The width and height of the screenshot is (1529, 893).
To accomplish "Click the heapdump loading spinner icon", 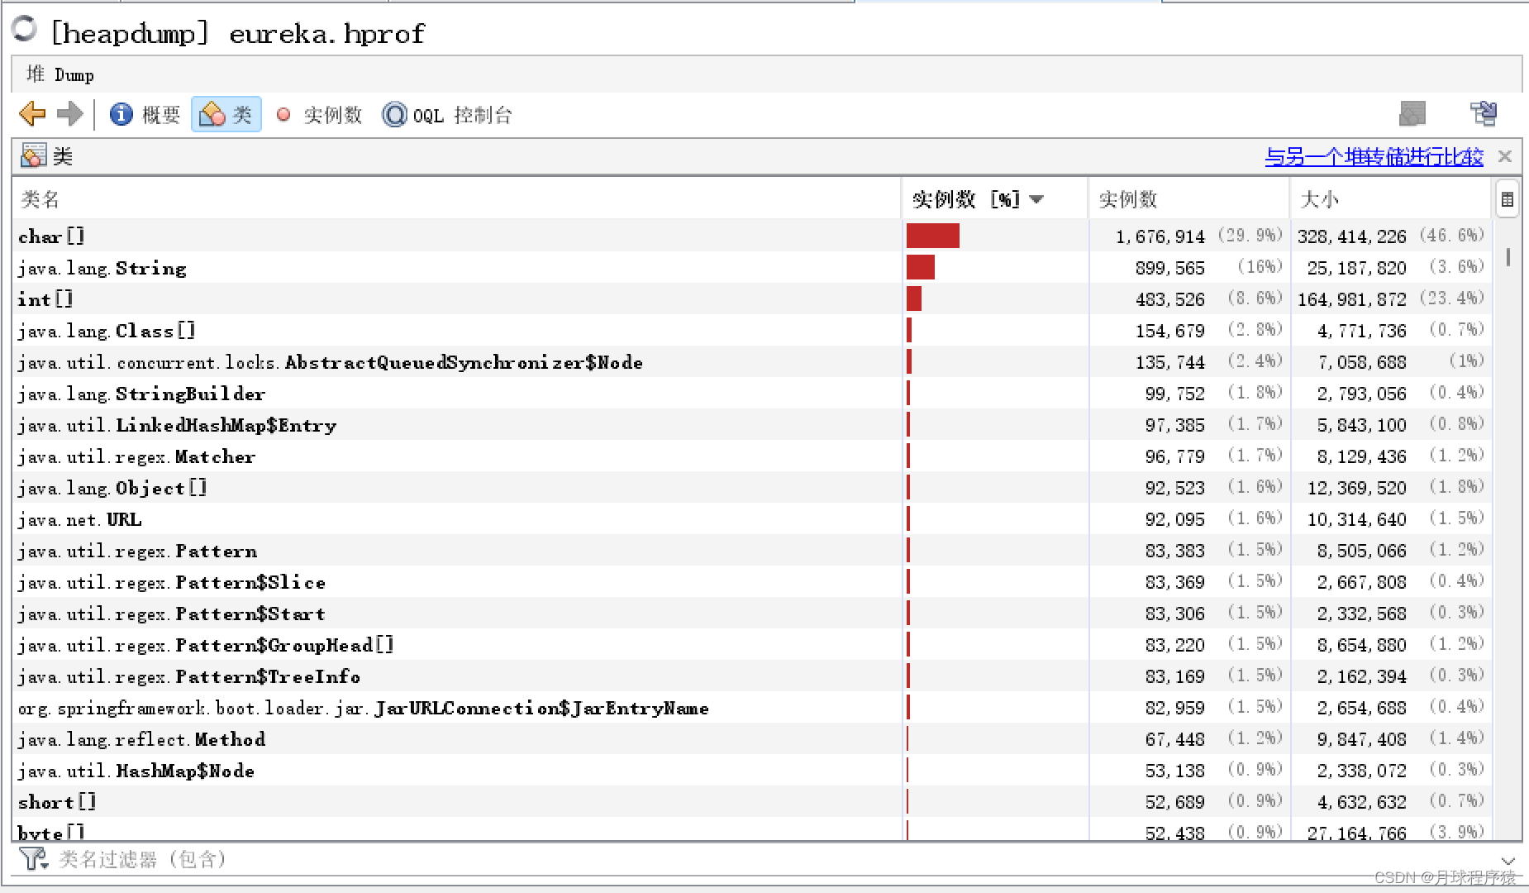I will 24,29.
